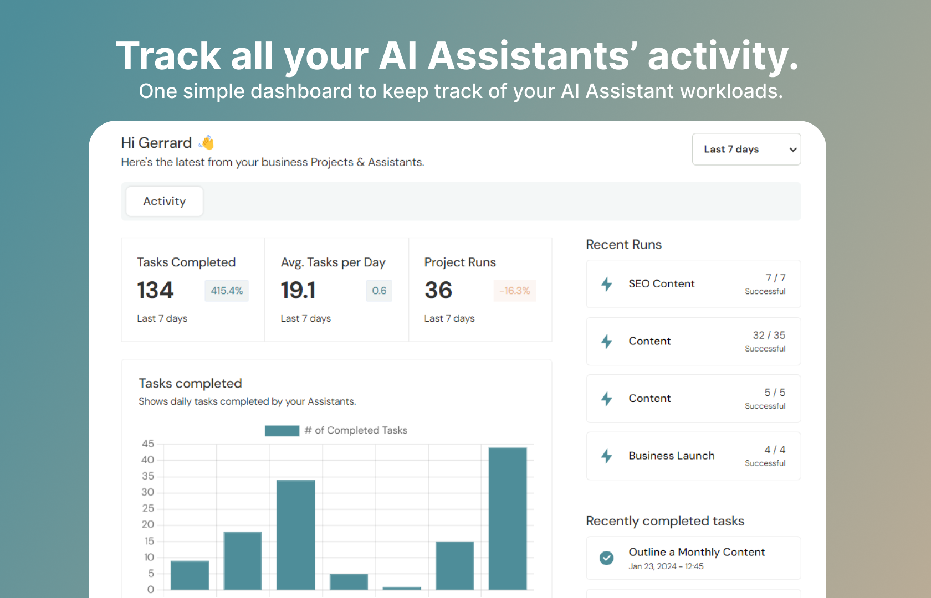Viewport: 931px width, 598px height.
Task: Open the Content run with 5 / 5
Action: [x=693, y=399]
